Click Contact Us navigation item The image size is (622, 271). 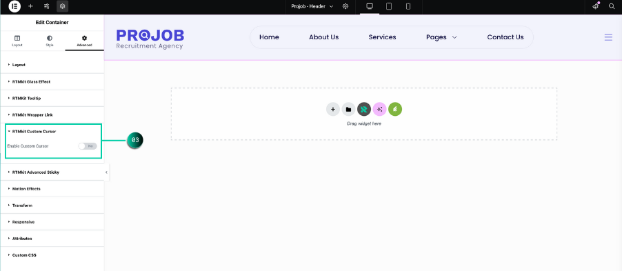pos(505,37)
